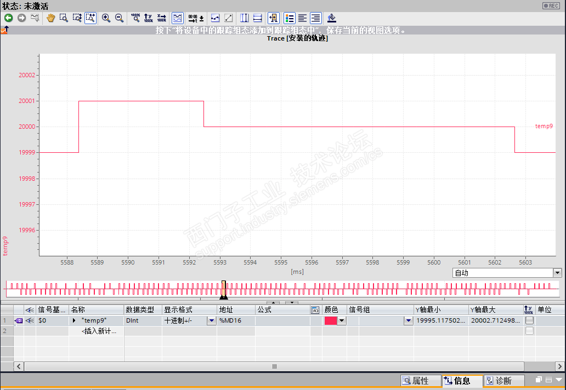This screenshot has width=566, height=390.
Task: Click the 数据类型 column header
Action: [x=143, y=309]
